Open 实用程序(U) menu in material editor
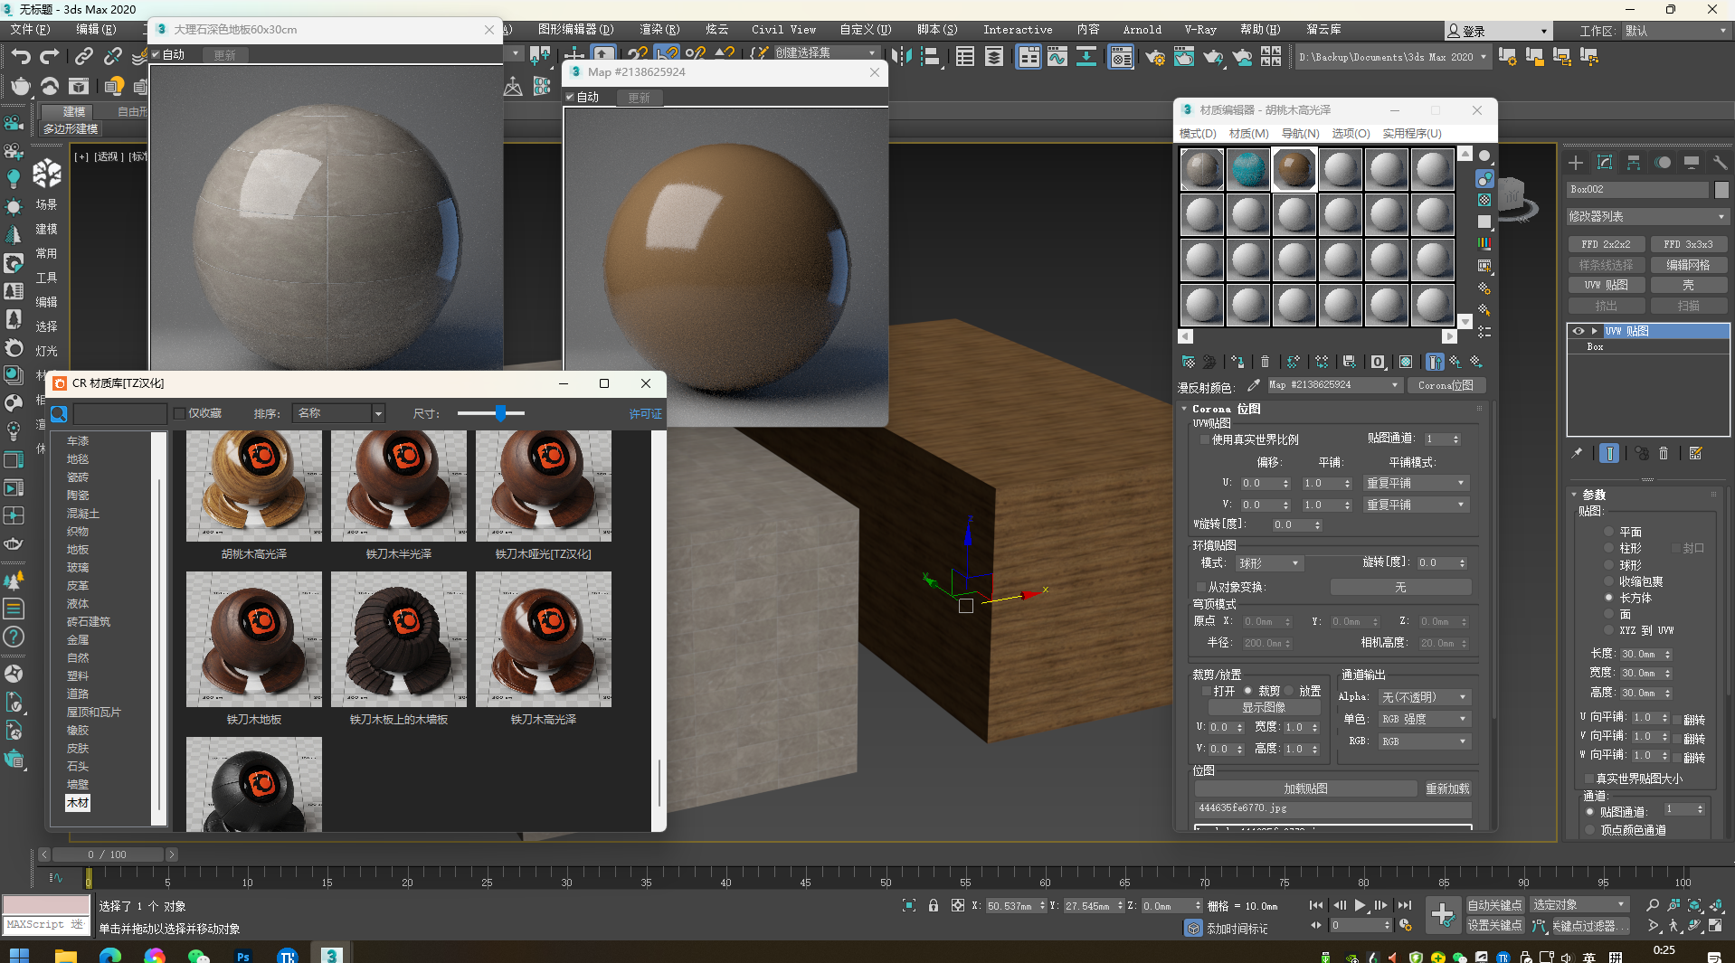Screen dimensions: 1735x963 tap(1412, 134)
